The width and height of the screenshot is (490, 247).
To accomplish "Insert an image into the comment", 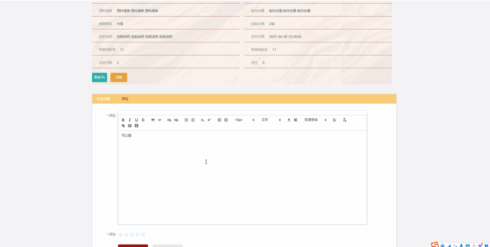I will [x=130, y=126].
